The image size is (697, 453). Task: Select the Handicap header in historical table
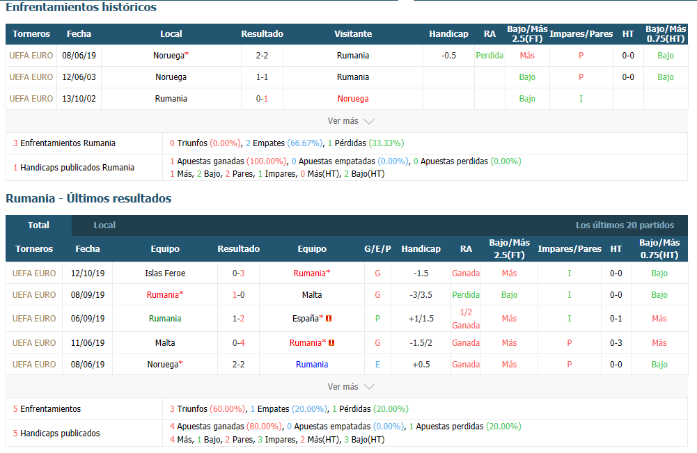(x=448, y=34)
